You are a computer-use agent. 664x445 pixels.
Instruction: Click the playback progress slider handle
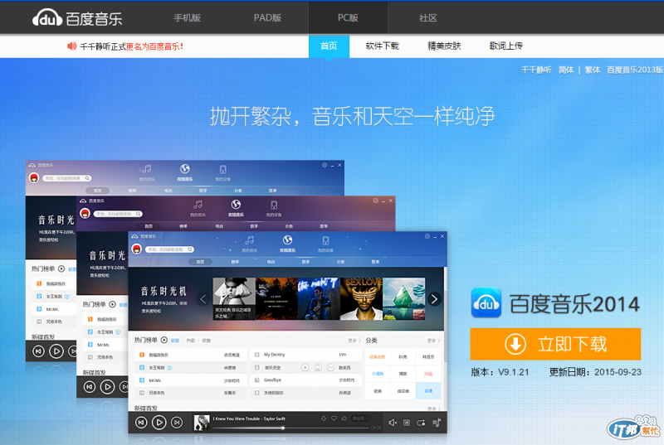pos(283,428)
